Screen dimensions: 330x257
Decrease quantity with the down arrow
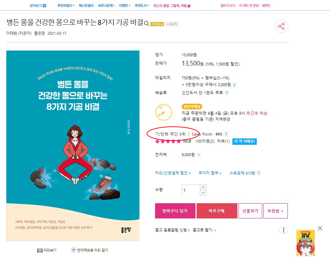(203, 193)
